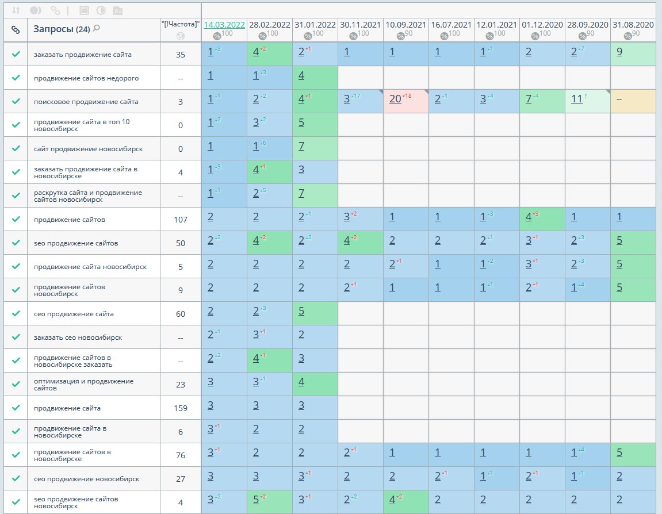Viewport: 662px width, 514px height.
Task: Click the chain link icon in top toolbar
Action: [55, 10]
